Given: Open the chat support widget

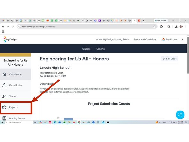Looking at the screenshot, I should pos(180,115).
